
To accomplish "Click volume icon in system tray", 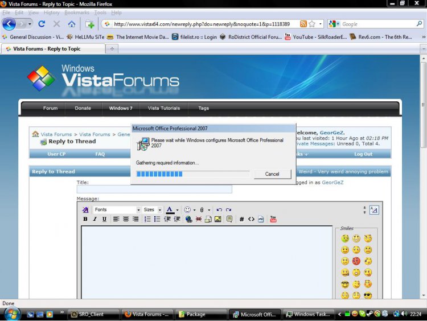I will 404,314.
